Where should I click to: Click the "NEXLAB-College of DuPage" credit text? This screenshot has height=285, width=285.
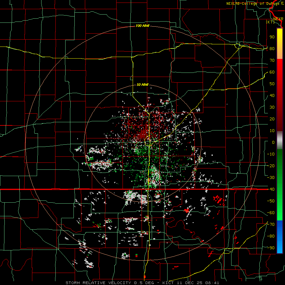[253, 3]
